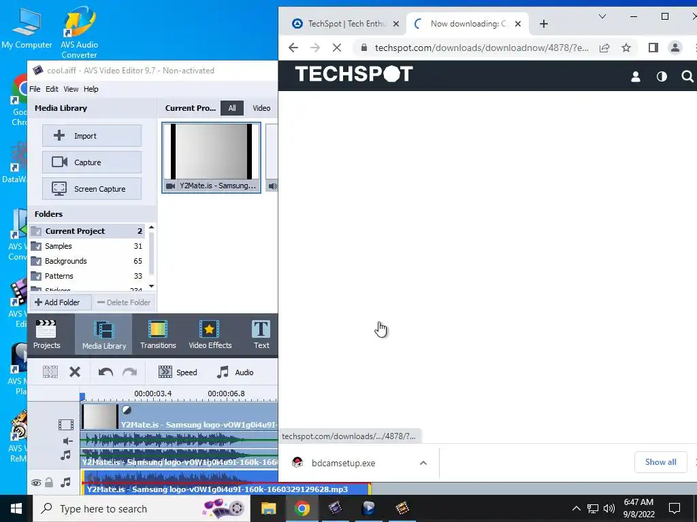Switch to the All filter tab
Image resolution: width=697 pixels, height=522 pixels.
pyautogui.click(x=232, y=108)
